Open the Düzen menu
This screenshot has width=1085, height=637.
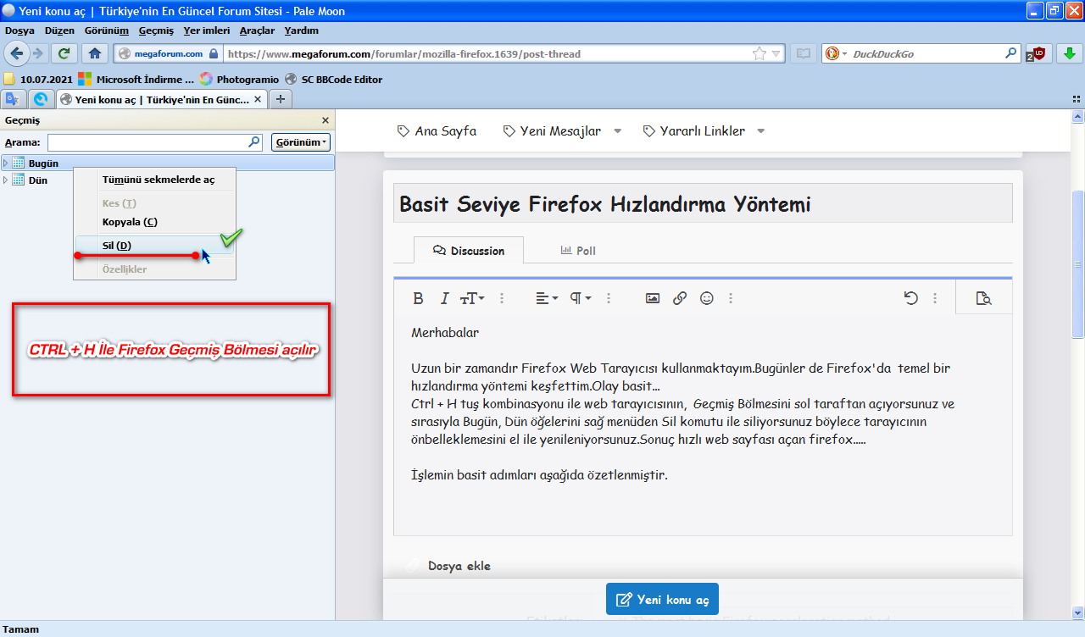point(59,30)
